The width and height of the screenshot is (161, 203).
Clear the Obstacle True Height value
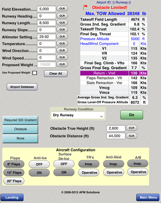pyautogui.click(x=132, y=128)
